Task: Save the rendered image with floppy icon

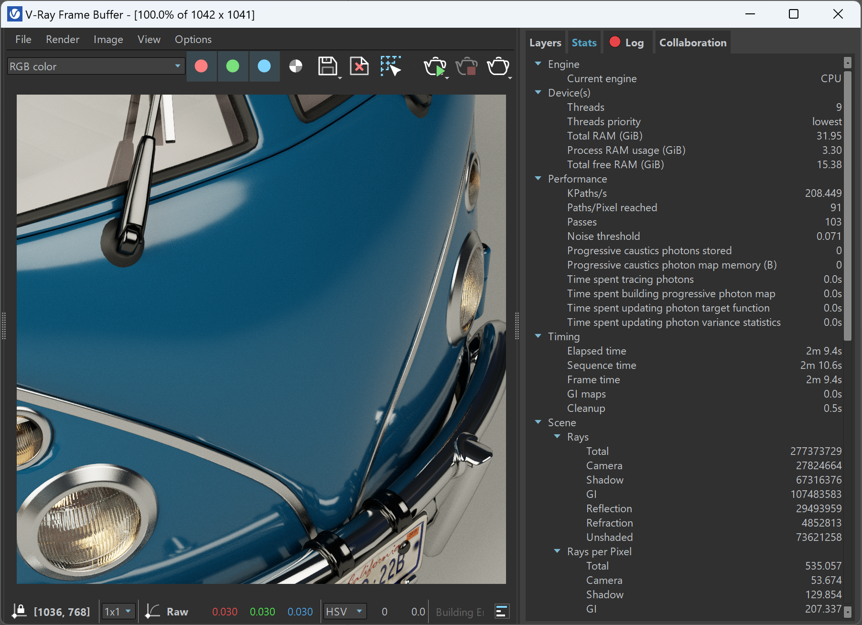Action: 328,66
